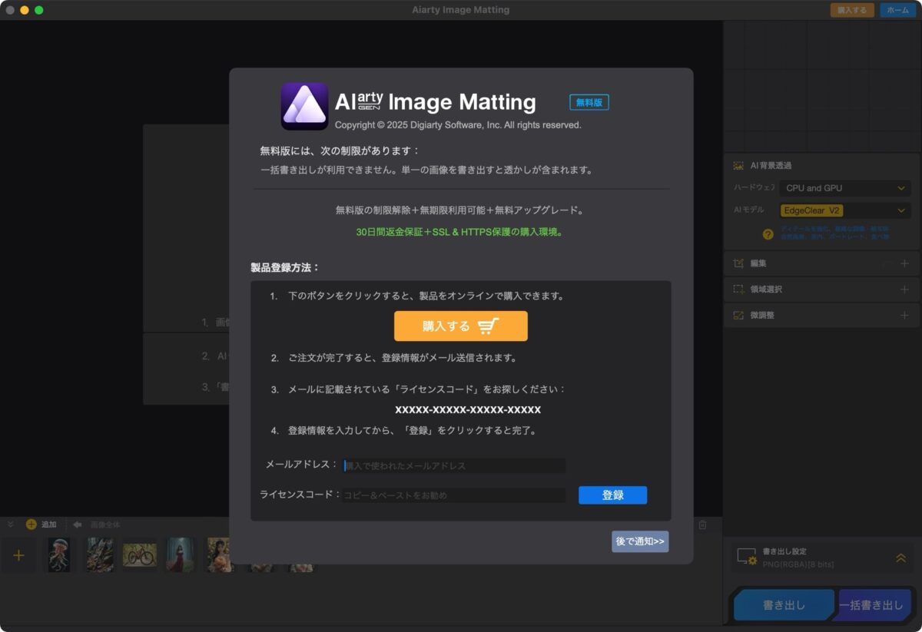Click the 画像全体 back arrow icon

click(x=78, y=524)
